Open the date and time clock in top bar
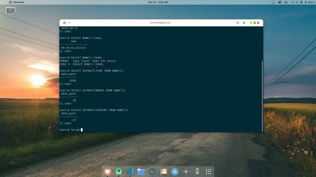316x177 pixels. tap(158, 2)
